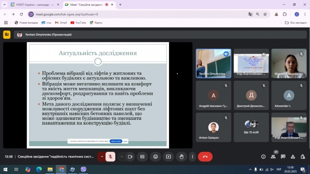Select Anton Galayev participant tile
Viewport: 310px width, 174px height.
point(213,127)
